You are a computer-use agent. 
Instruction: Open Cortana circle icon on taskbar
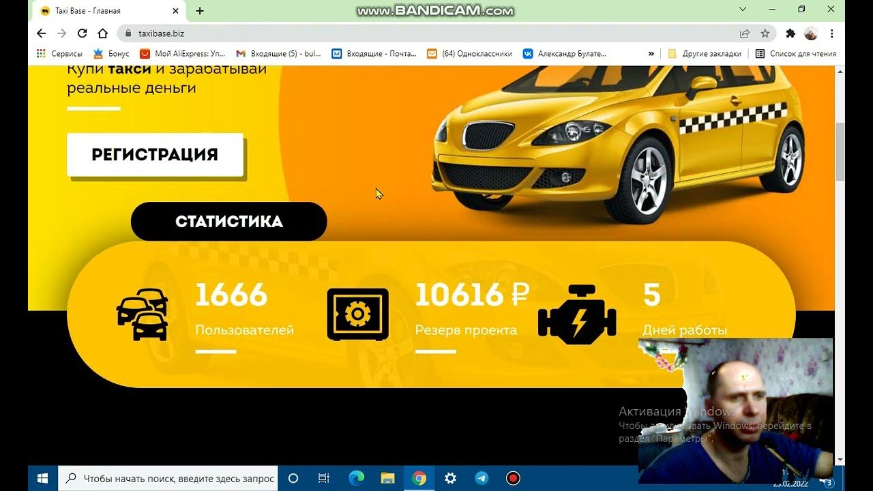[293, 479]
